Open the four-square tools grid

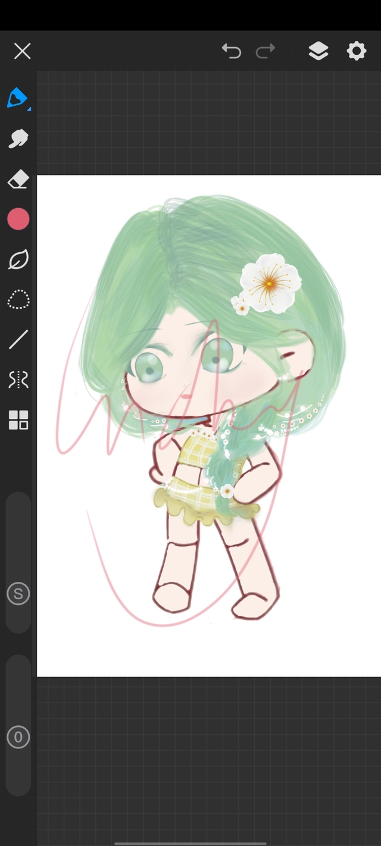pyautogui.click(x=18, y=419)
